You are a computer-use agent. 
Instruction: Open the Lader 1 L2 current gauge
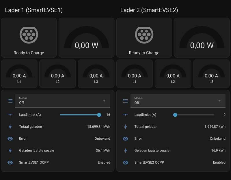click(57, 74)
